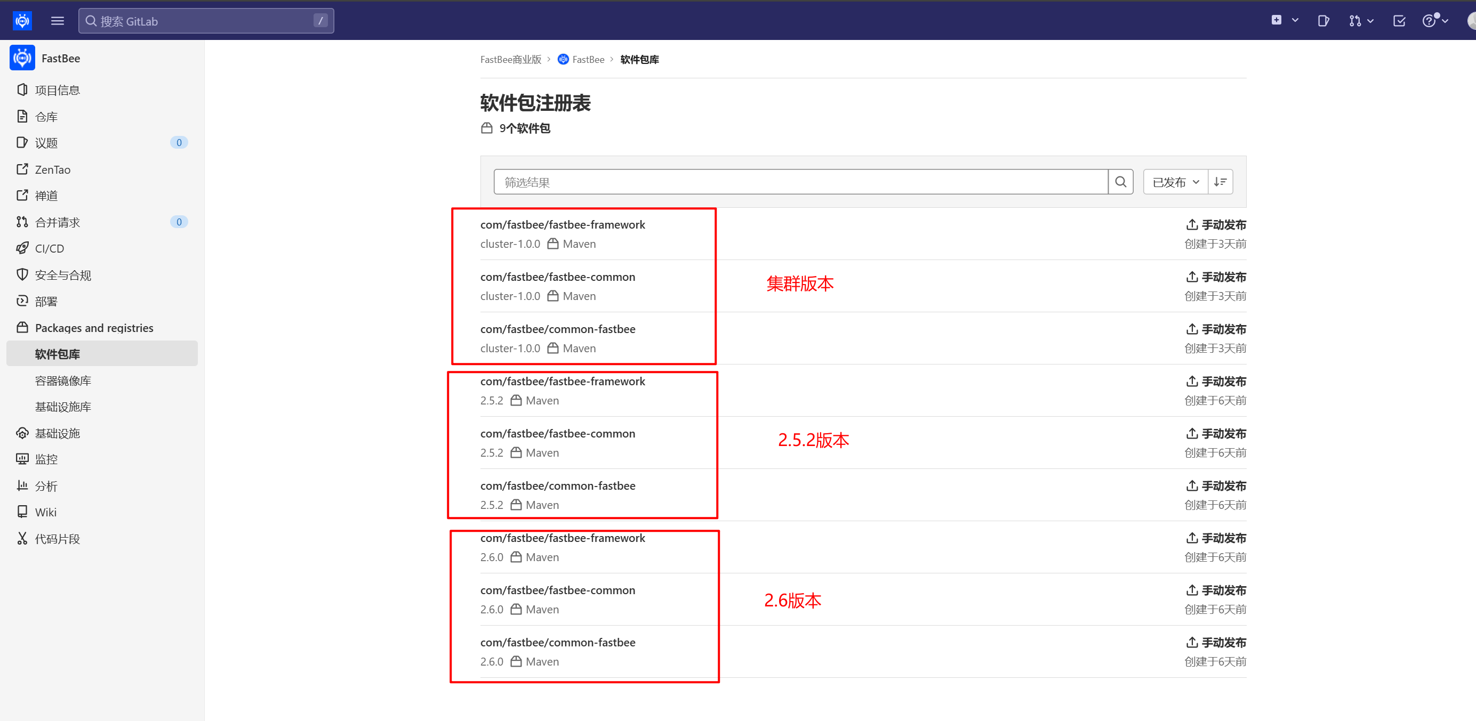Click the 合并请求 icon in sidebar
This screenshot has width=1476, height=721.
pyautogui.click(x=22, y=222)
